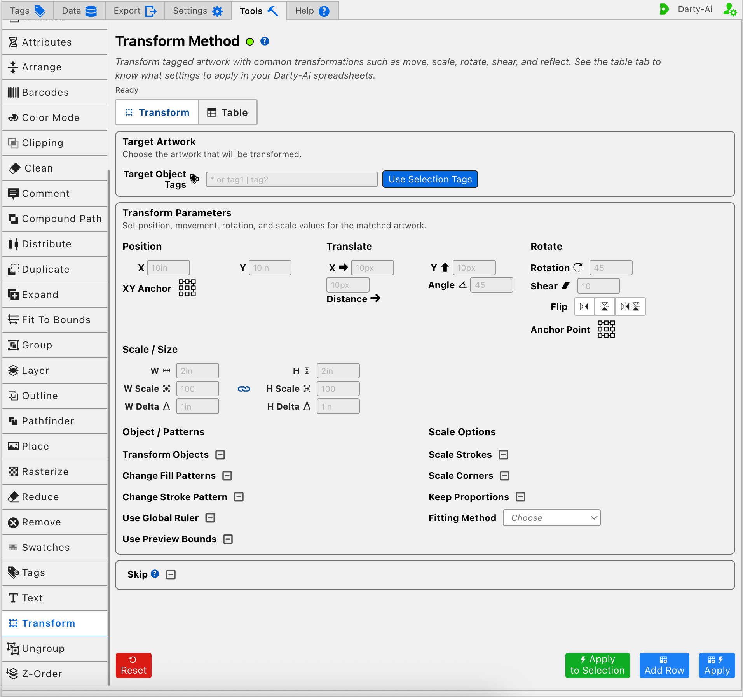Open the Help tab

click(x=312, y=11)
